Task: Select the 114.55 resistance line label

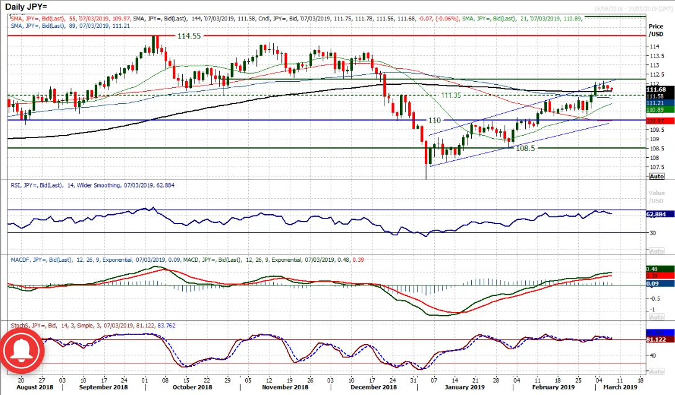Action: pyautogui.click(x=189, y=36)
